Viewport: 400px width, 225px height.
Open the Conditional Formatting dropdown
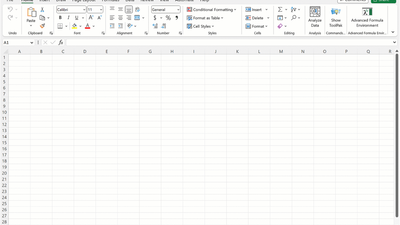click(x=212, y=10)
